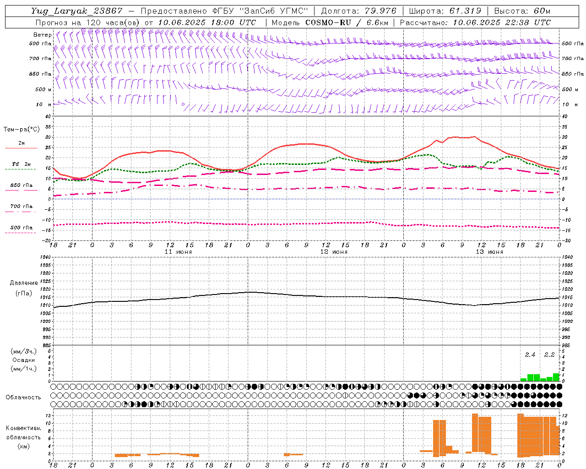The height and width of the screenshot is (469, 586).
Task: Click the "12 июня" date under temperature chart
Action: point(334,252)
